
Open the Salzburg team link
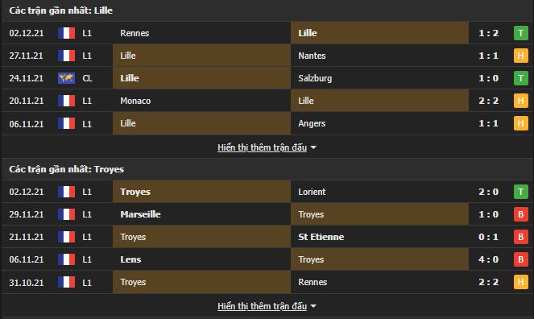click(x=315, y=78)
